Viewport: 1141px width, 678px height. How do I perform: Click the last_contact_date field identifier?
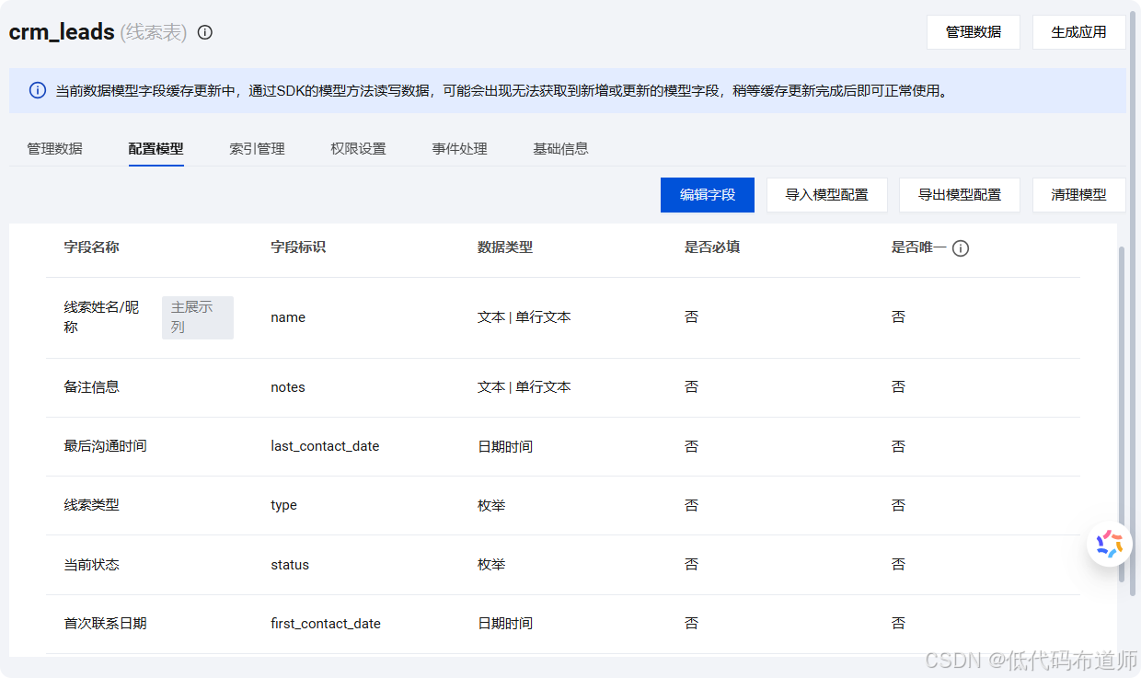[325, 446]
